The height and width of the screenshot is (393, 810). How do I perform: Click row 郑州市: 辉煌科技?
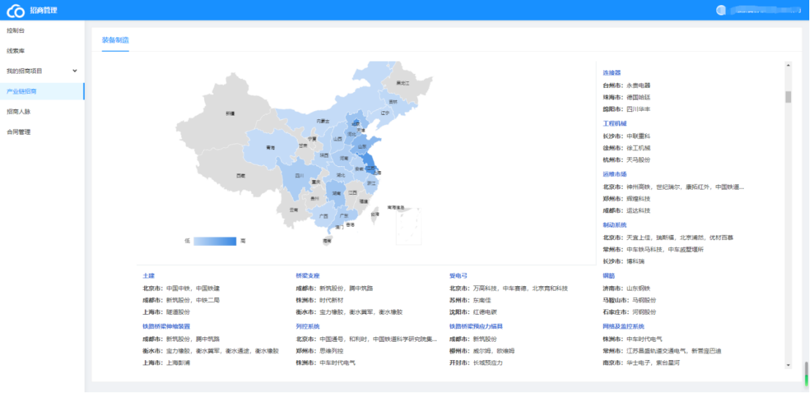[626, 198]
